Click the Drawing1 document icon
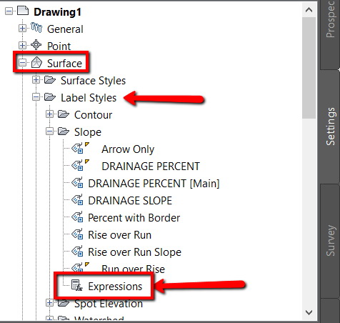The width and height of the screenshot is (340, 323). [23, 11]
